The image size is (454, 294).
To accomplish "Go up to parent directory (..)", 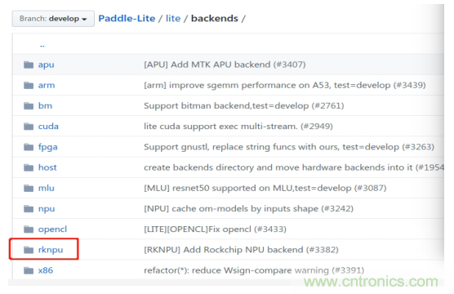I will pyautogui.click(x=42, y=45).
